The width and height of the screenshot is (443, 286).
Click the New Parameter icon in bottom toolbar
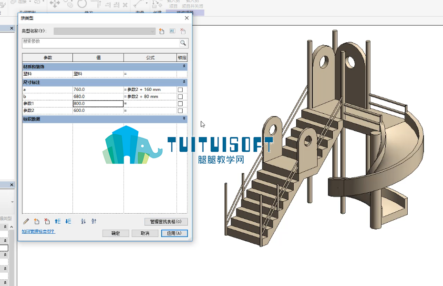(x=36, y=221)
